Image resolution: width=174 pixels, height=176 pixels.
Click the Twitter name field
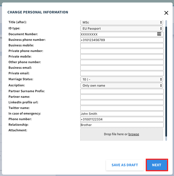point(122,108)
